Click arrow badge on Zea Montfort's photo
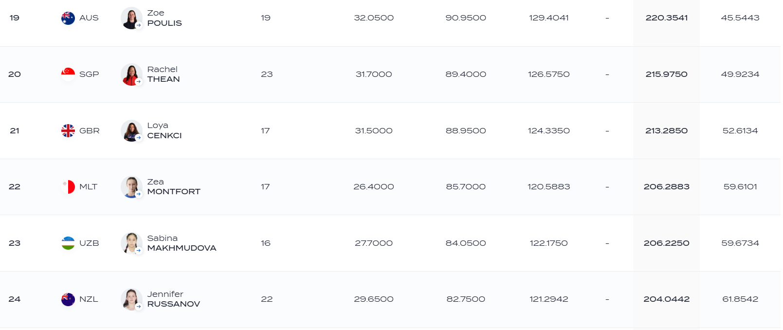 (x=139, y=194)
